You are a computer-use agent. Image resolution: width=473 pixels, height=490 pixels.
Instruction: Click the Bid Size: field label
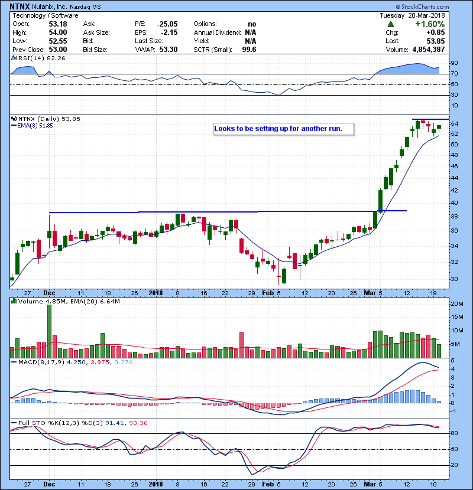[x=95, y=50]
